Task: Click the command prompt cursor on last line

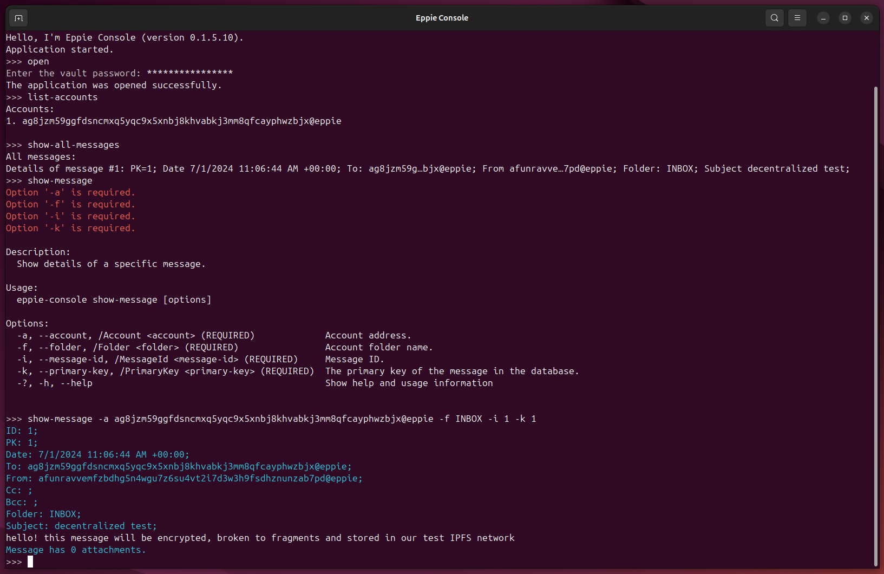Action: click(30, 562)
